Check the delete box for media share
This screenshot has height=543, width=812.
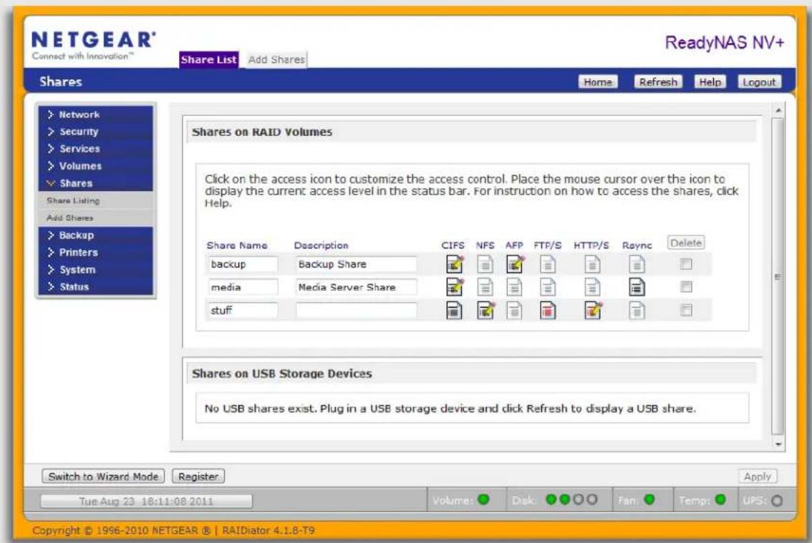(x=686, y=287)
